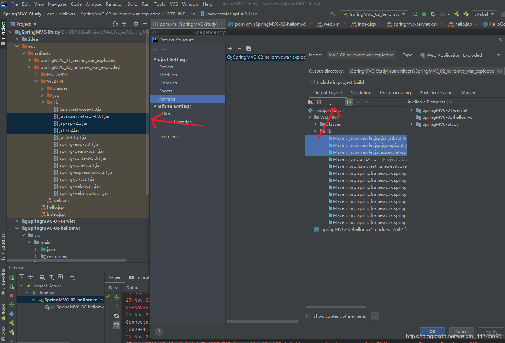This screenshot has width=505, height=343.
Task: Click the output layout horizontal scrollbar
Action: [x=335, y=307]
